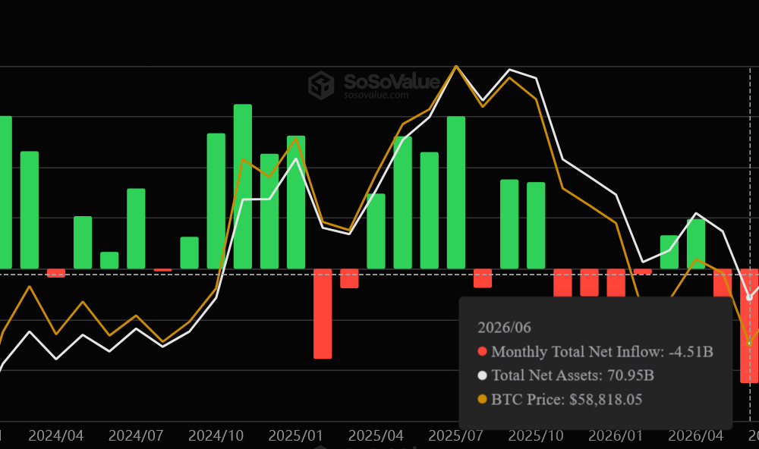Viewport: 759px width, 449px height.
Task: Select the green bar at 2025/04
Action: pos(376,231)
